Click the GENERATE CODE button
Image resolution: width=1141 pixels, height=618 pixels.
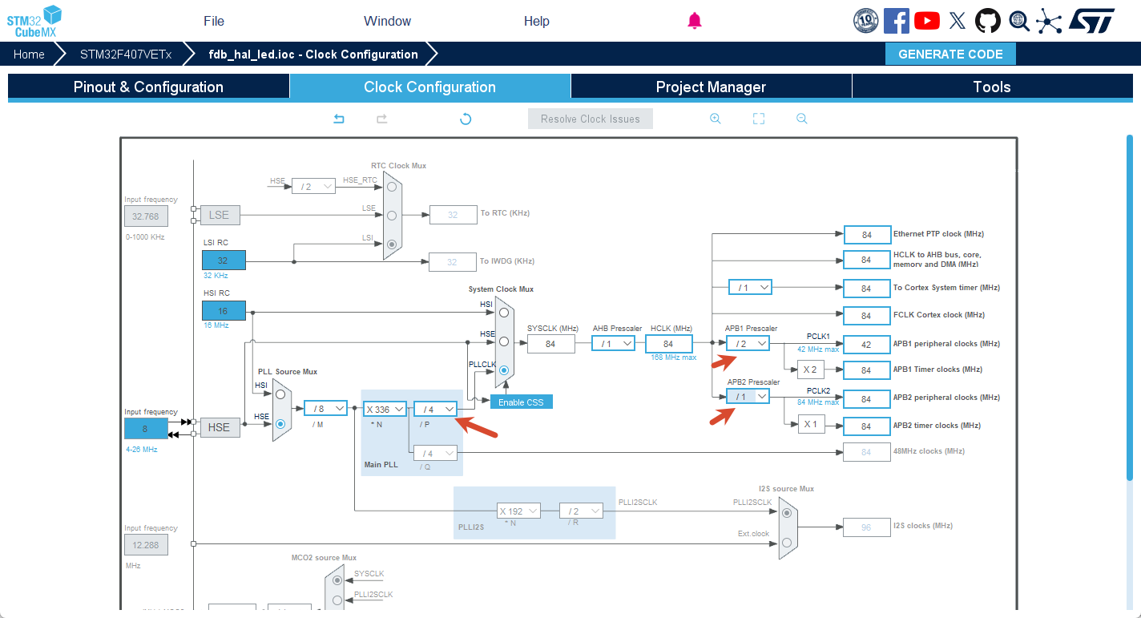pyautogui.click(x=950, y=55)
